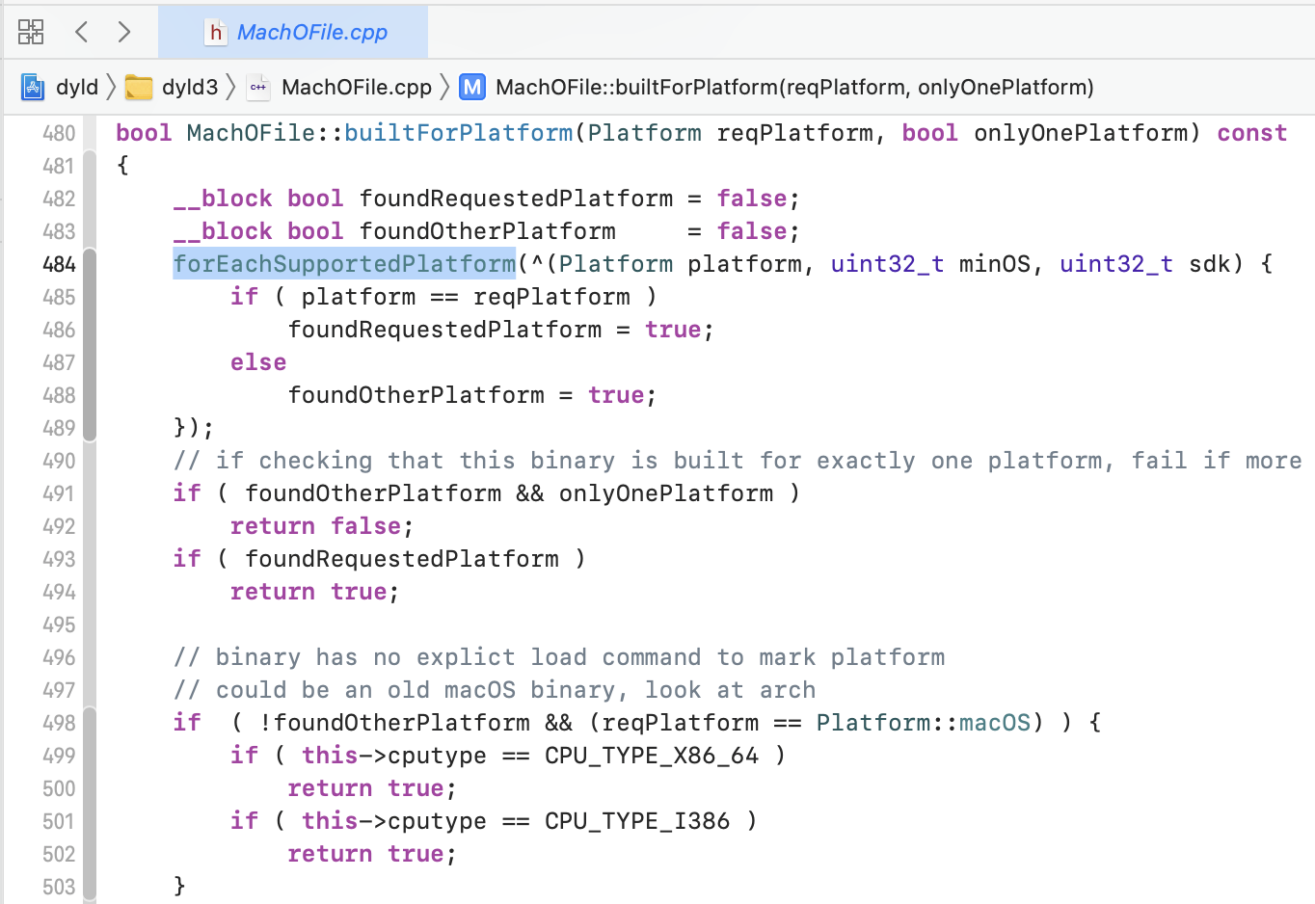The height and width of the screenshot is (904, 1315).
Task: Click the method M icon in breadcrumb
Action: [x=472, y=88]
